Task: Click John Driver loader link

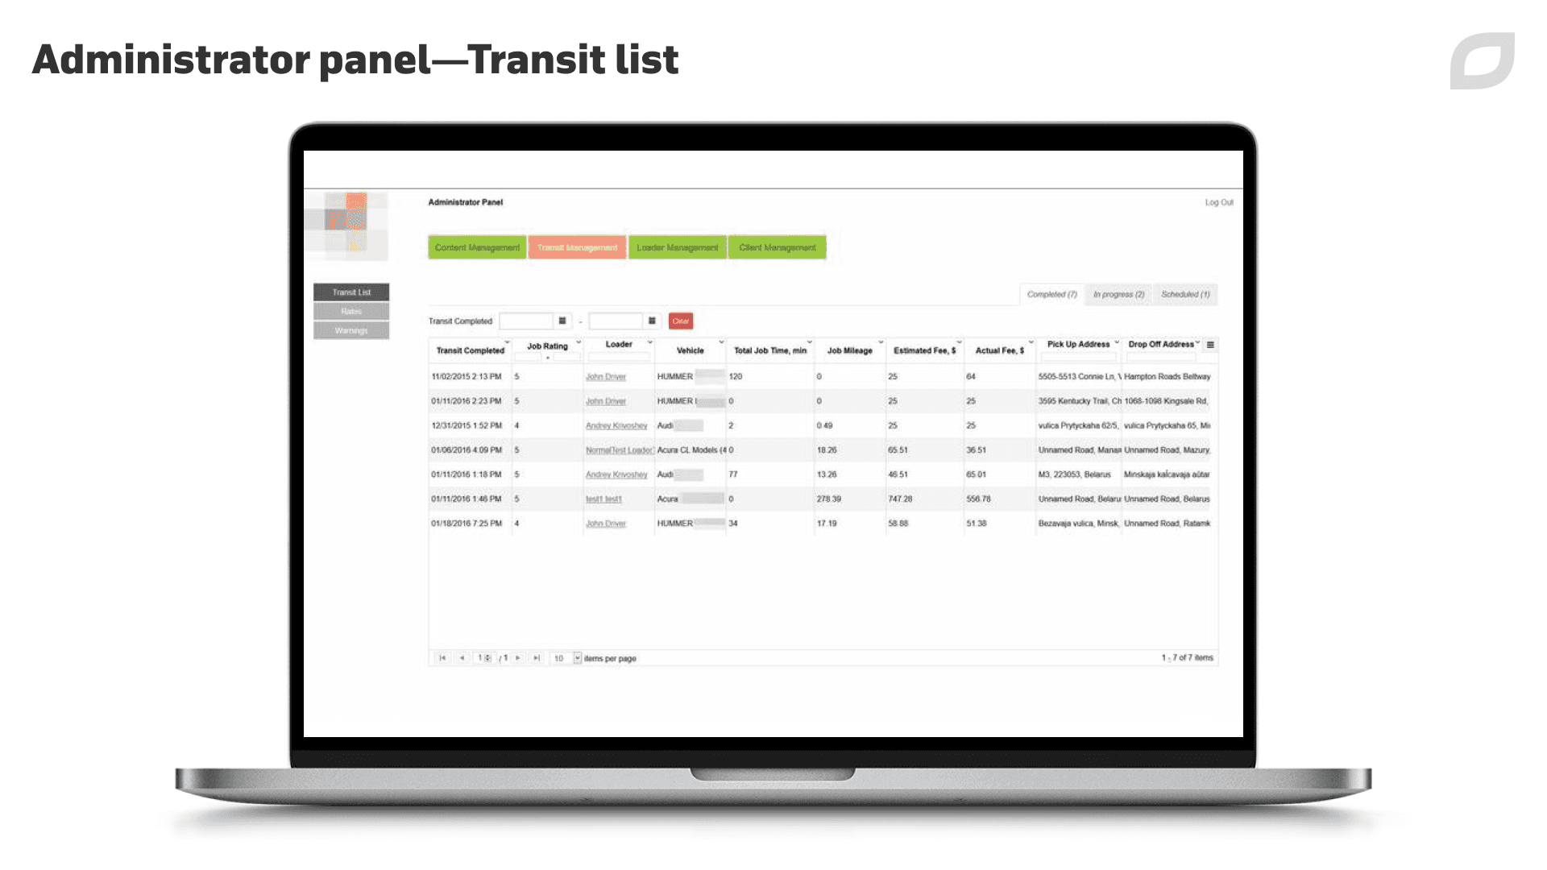Action: 606,376
